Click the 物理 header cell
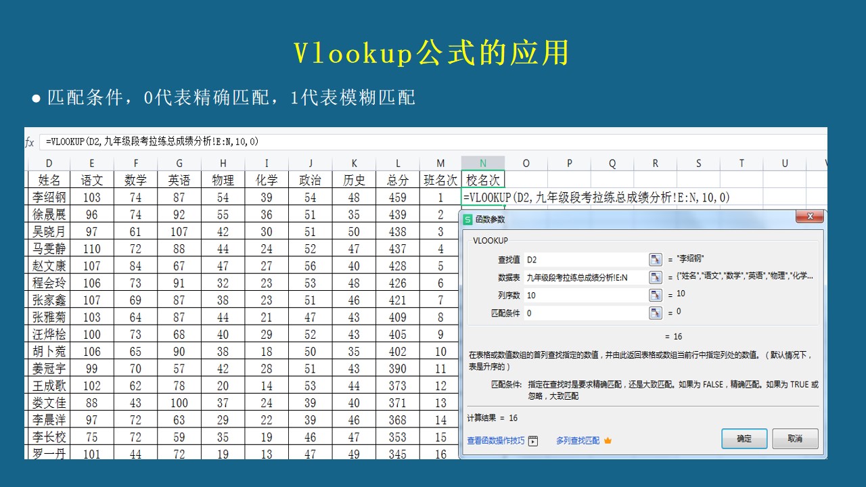866x487 pixels. pos(223,180)
